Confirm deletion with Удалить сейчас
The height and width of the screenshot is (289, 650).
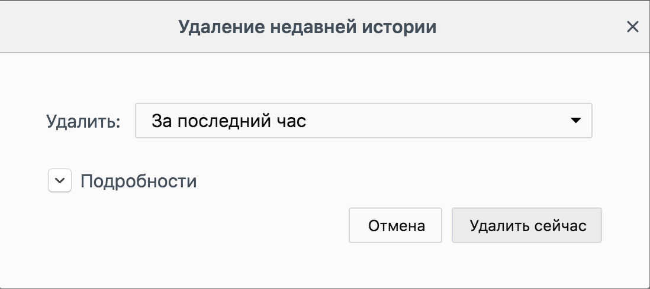527,225
